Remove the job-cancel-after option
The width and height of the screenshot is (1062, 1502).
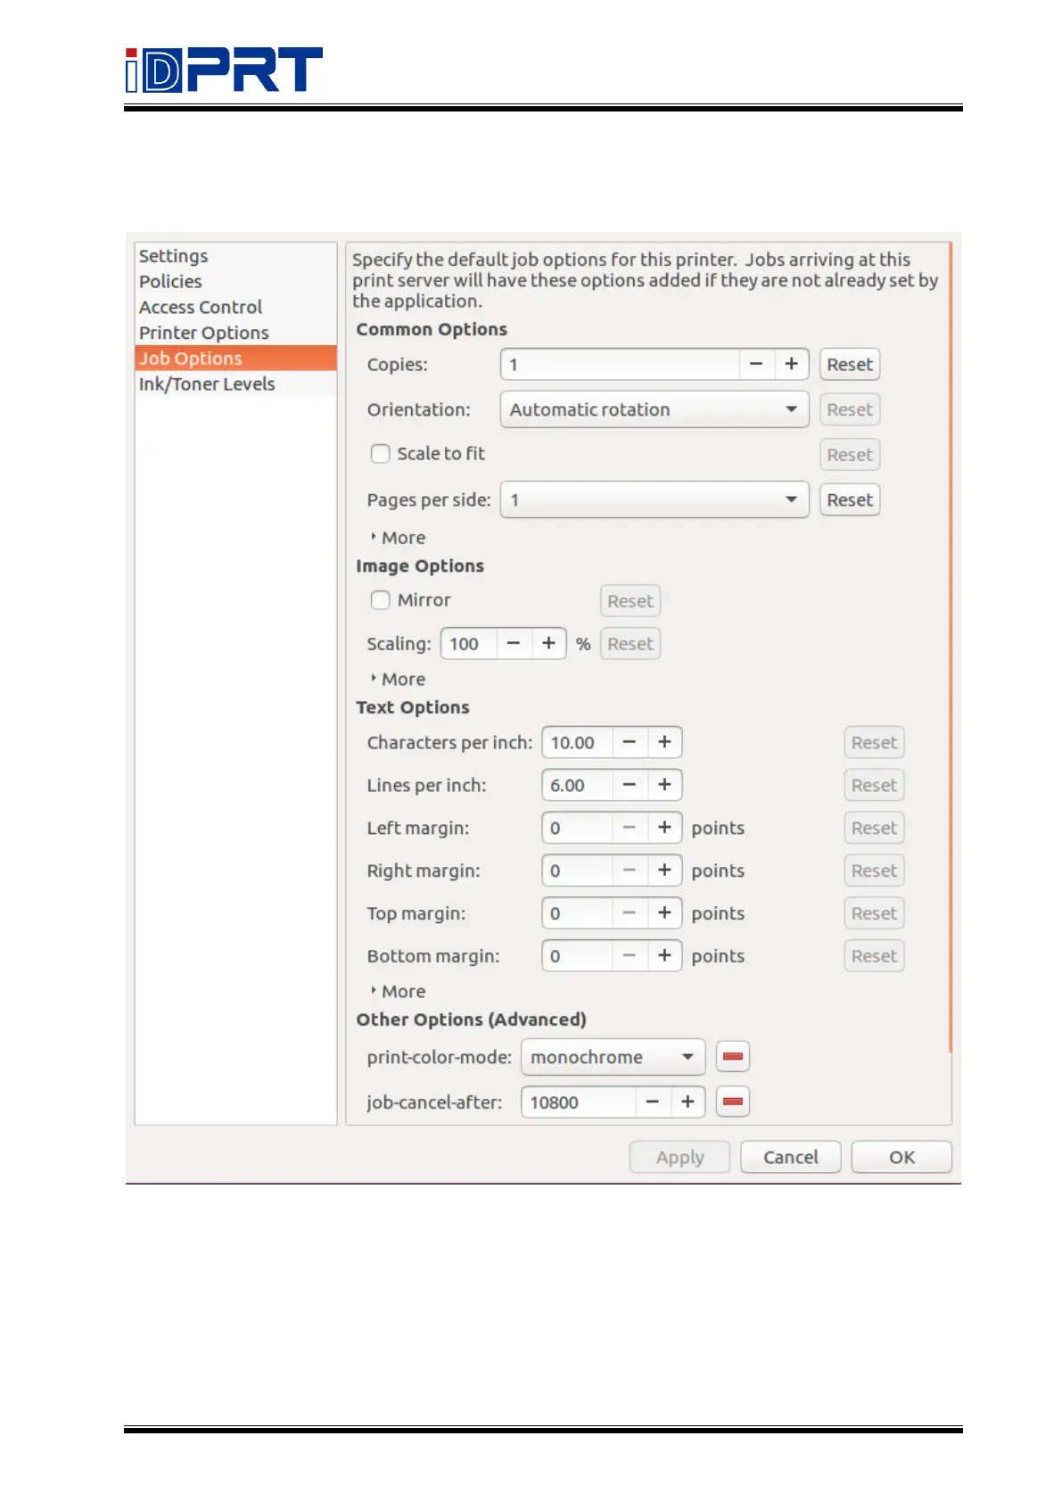[x=733, y=1102]
